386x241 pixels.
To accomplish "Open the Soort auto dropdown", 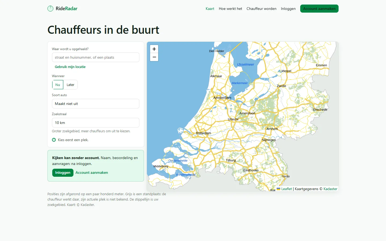I will (96, 104).
